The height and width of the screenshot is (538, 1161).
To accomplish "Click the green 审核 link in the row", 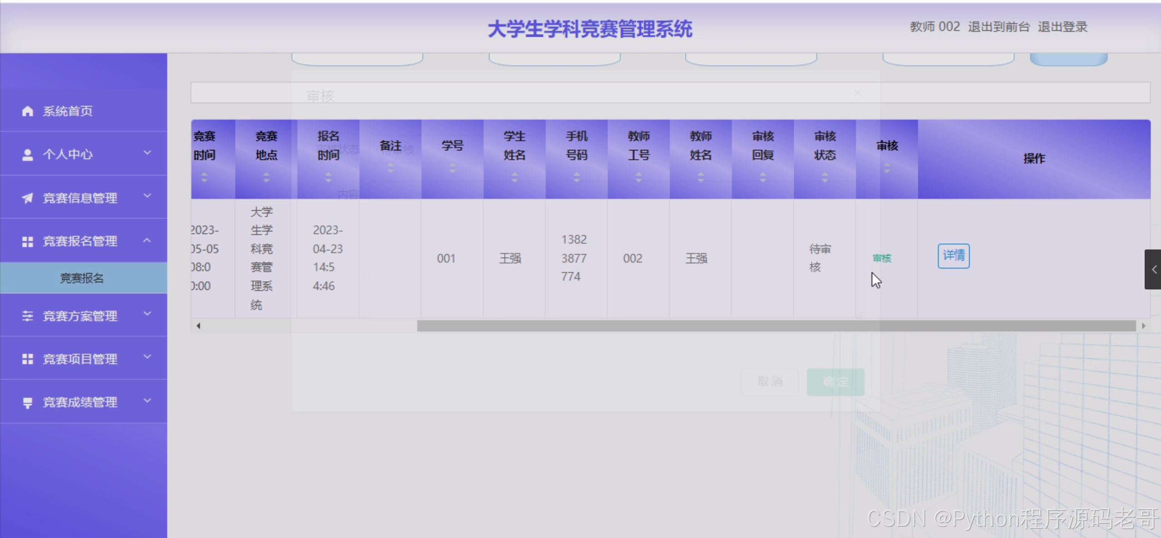I will tap(882, 258).
